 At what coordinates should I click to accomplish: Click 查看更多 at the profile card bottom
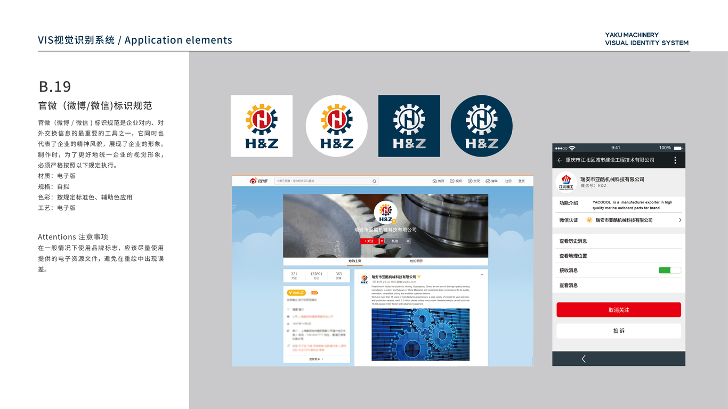(x=316, y=359)
